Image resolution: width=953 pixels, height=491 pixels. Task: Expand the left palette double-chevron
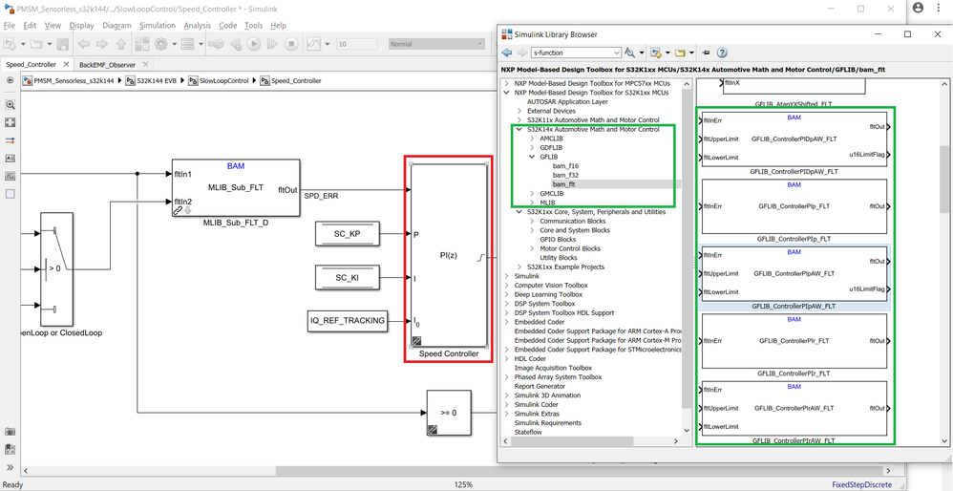pos(10,467)
